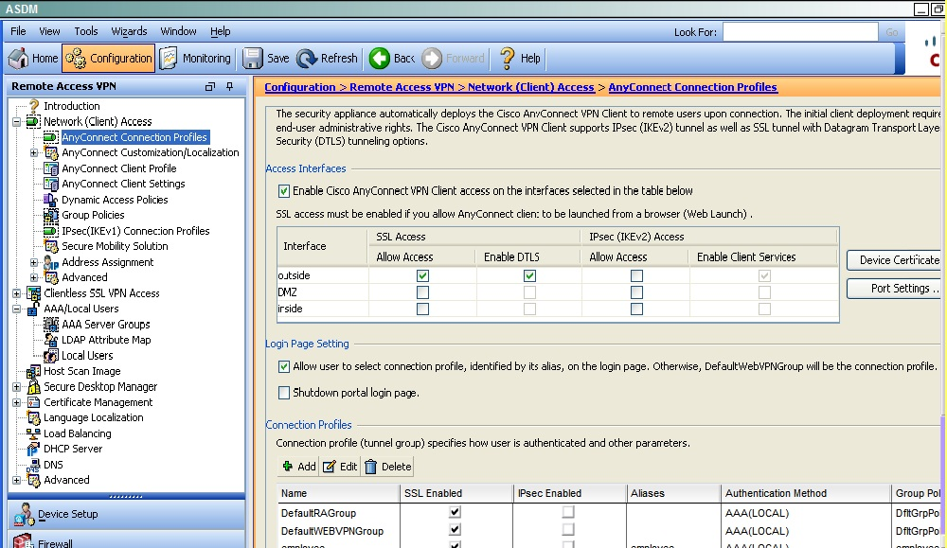Follow the Configuration breadcrumb link
The image size is (947, 548).
299,87
